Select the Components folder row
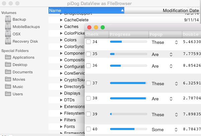201x136 pixels. click(x=67, y=53)
